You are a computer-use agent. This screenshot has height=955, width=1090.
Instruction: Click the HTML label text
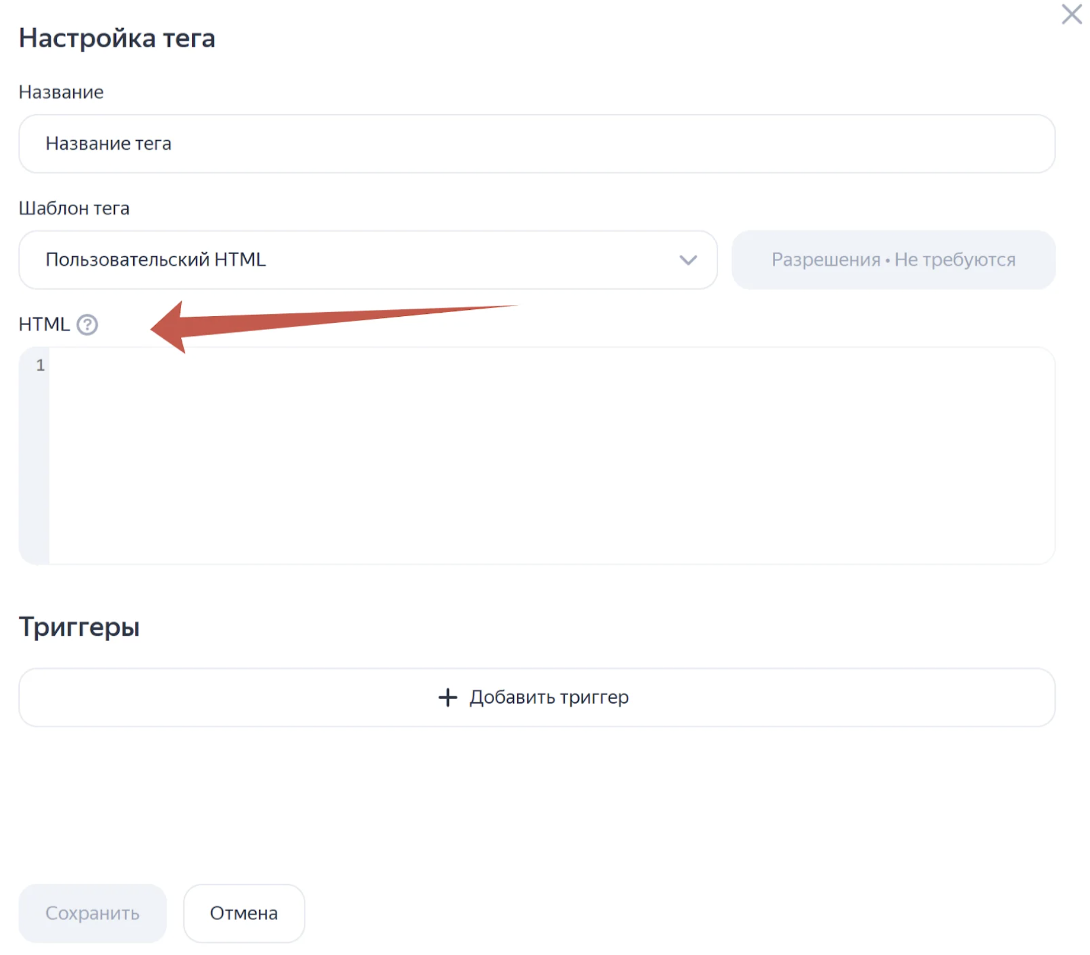coord(44,325)
